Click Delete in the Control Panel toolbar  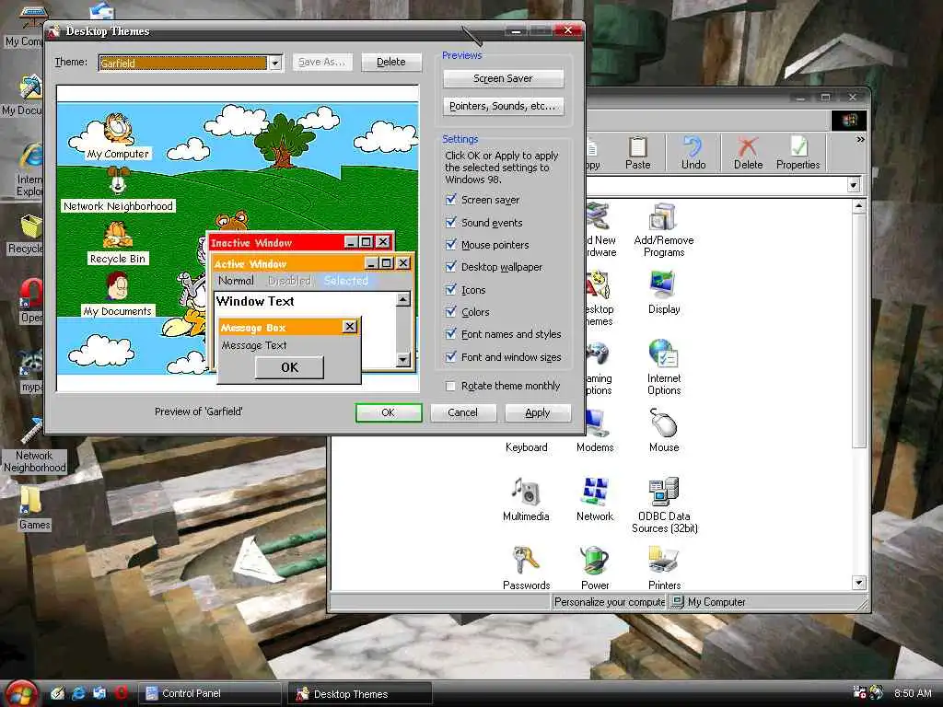coord(748,154)
